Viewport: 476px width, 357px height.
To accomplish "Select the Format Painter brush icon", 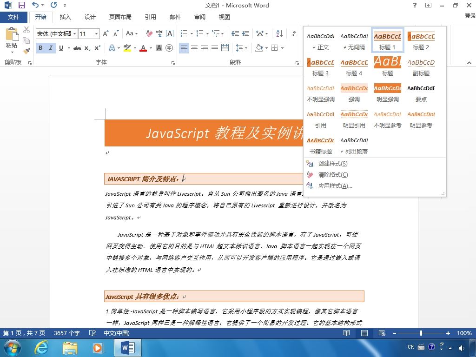I will [26, 51].
